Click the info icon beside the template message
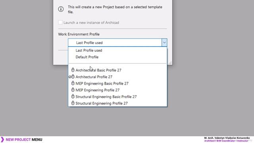Viewport: 254px width, 143px height. [61, 9]
